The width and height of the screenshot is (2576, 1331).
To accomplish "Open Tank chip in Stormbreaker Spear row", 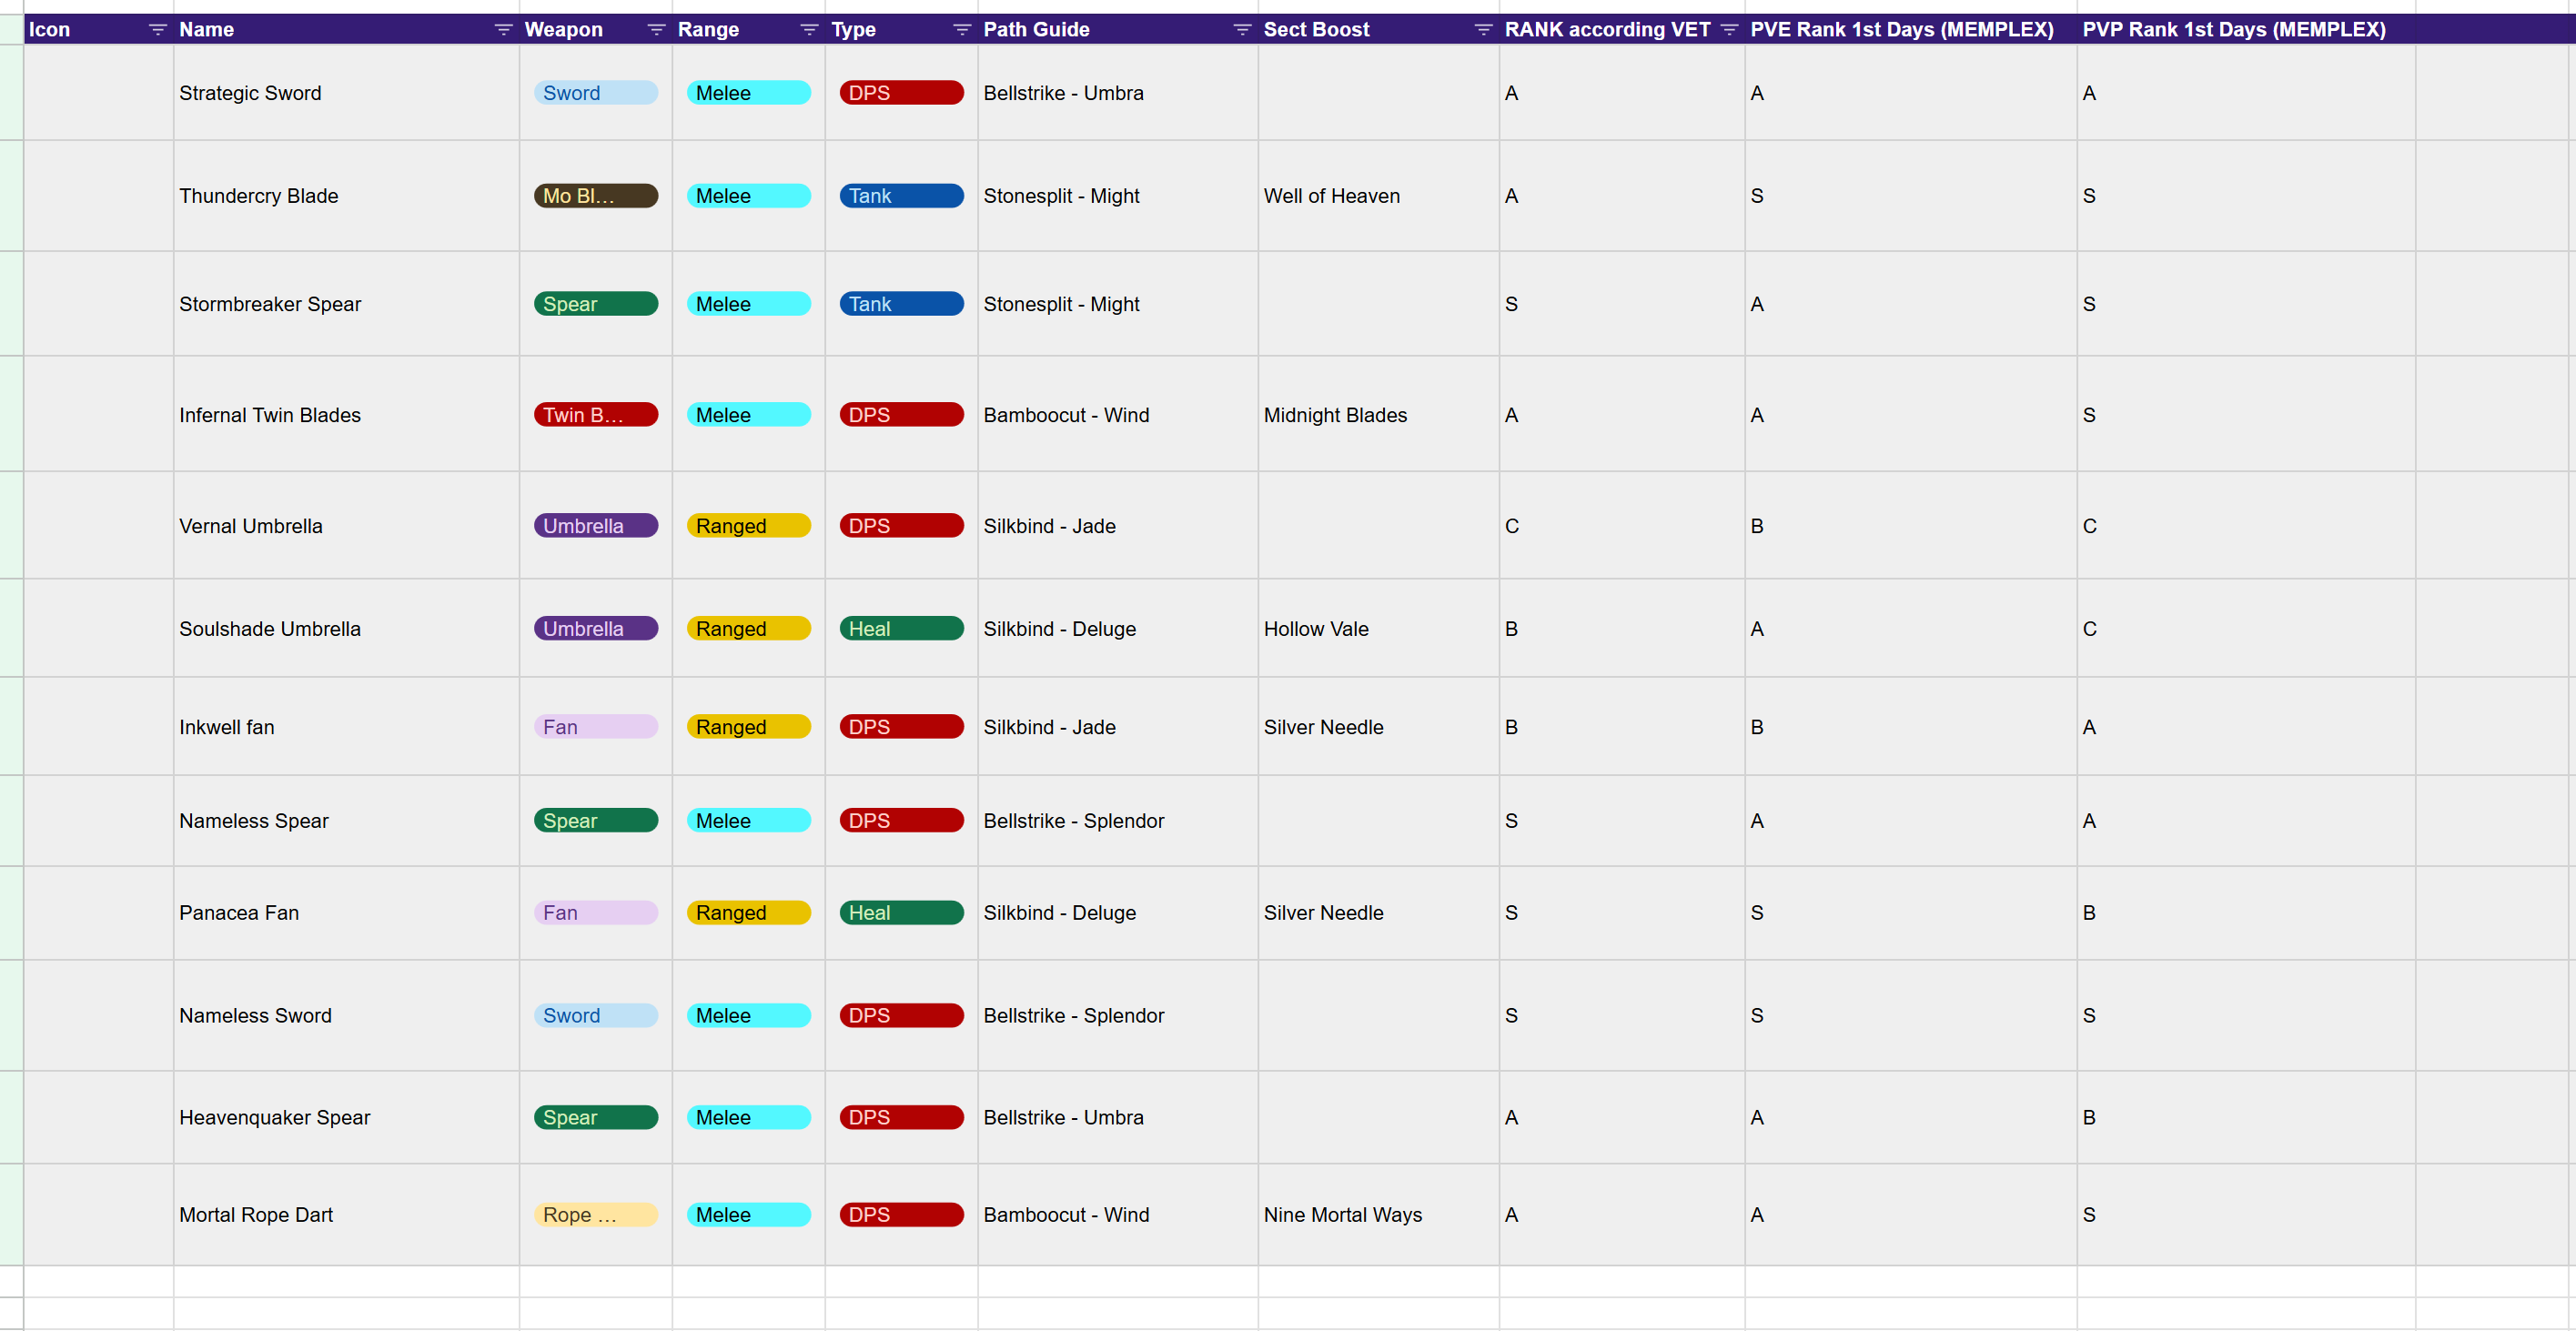I will 901,304.
